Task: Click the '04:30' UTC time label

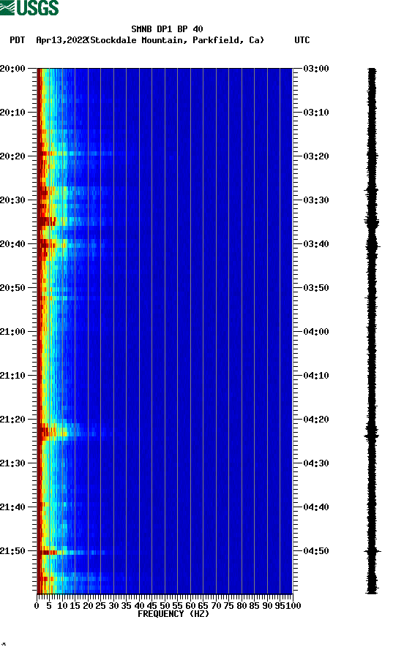Action: [x=316, y=463]
